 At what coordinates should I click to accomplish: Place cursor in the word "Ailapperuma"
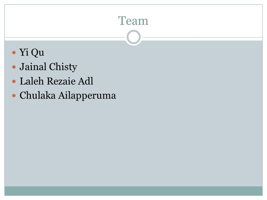click(x=87, y=96)
